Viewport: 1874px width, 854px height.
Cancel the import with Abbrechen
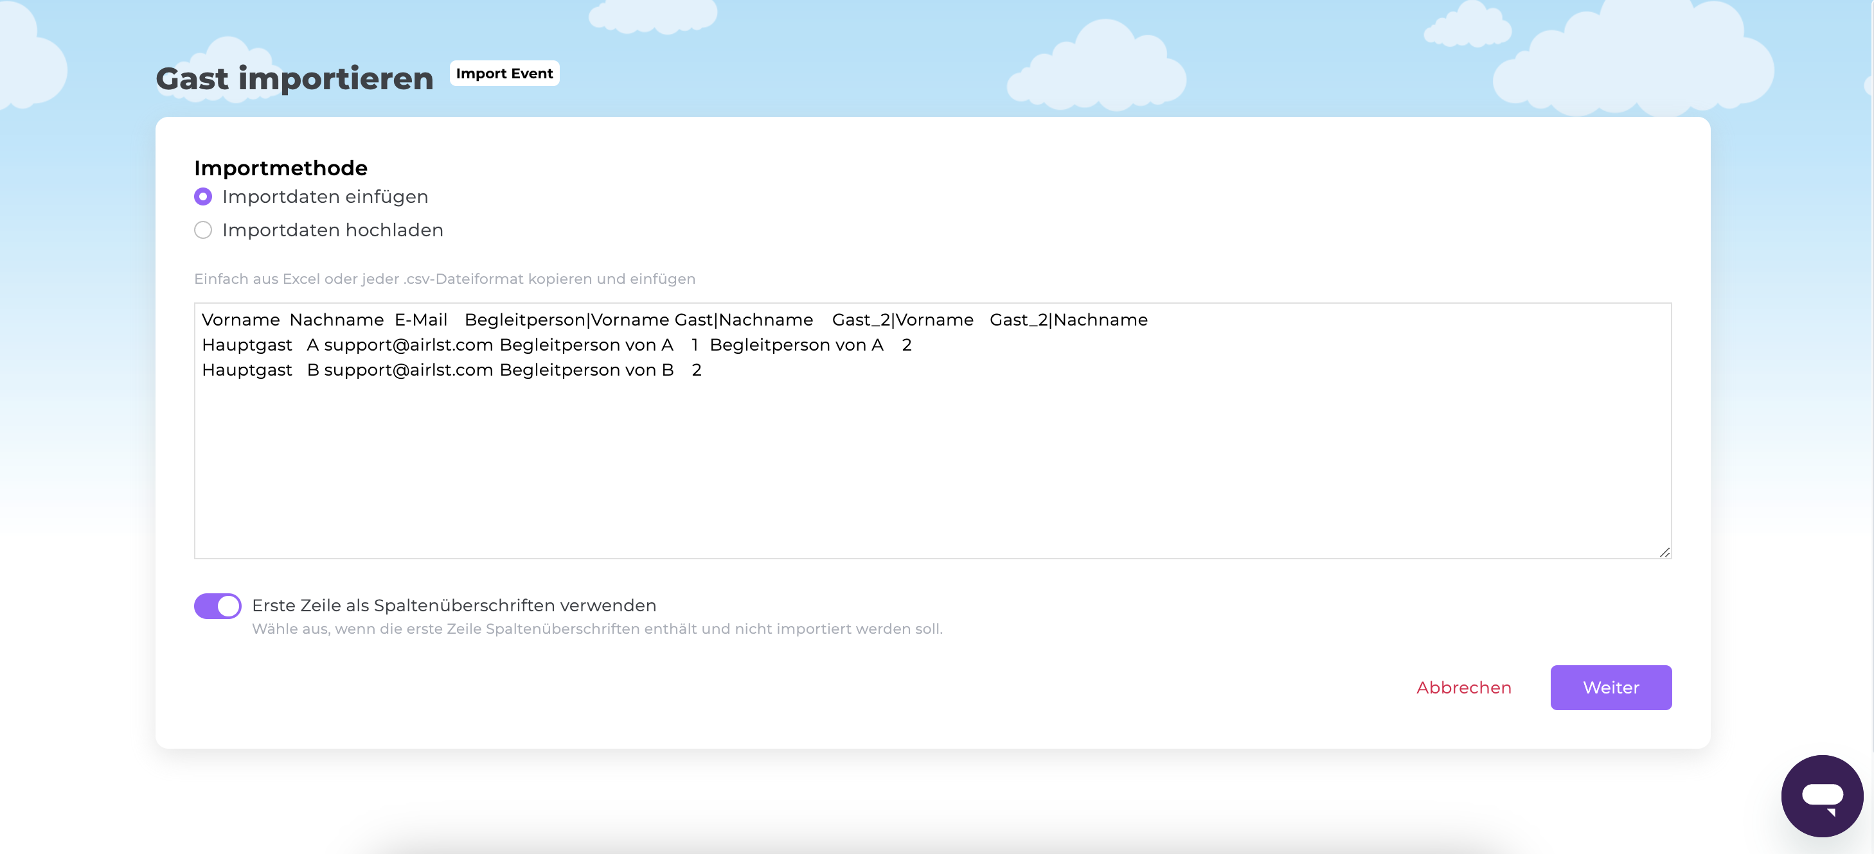1464,688
